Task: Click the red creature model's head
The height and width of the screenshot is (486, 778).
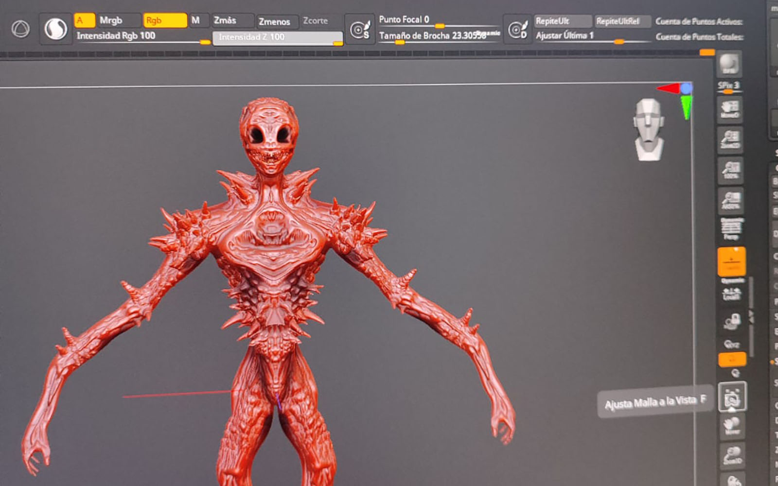Action: pos(269,136)
